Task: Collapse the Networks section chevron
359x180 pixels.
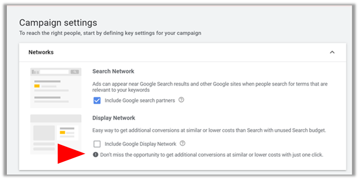Action: (x=332, y=52)
